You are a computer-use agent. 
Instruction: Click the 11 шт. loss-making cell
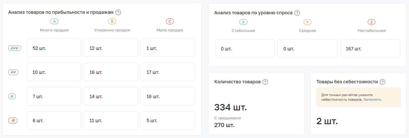pyautogui.click(x=111, y=120)
